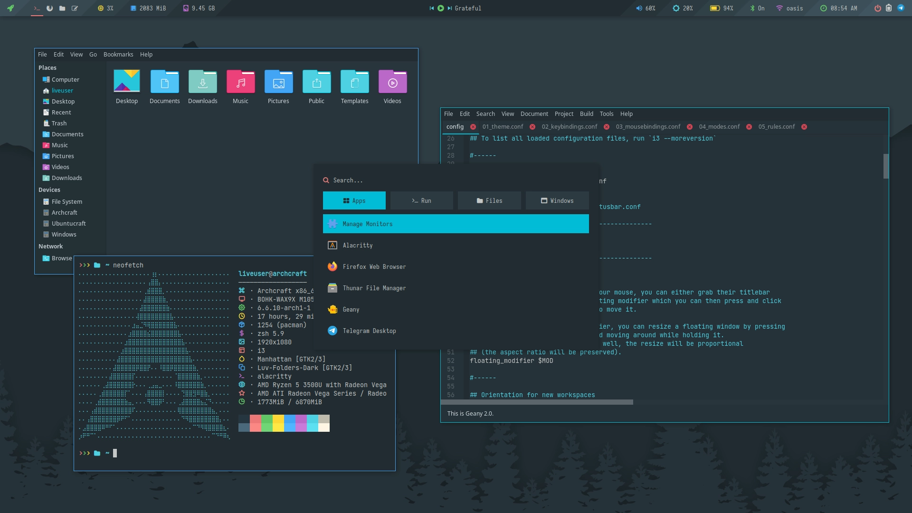Switch to the Run mode in the launcher

pos(421,200)
